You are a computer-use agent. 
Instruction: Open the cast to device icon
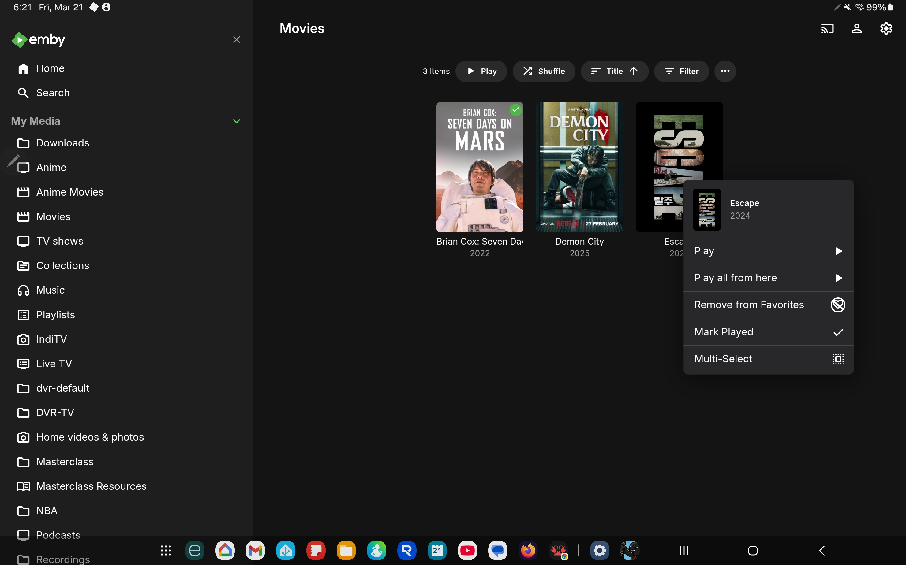[x=827, y=28]
